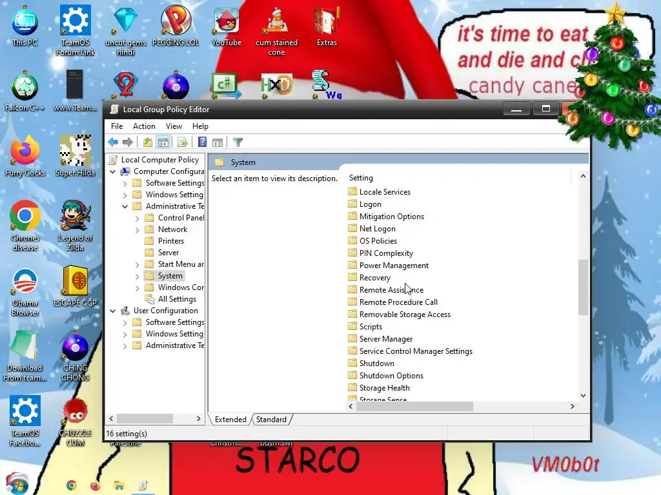
Task: Click the Filter funnel toolbar icon
Action: (x=238, y=142)
